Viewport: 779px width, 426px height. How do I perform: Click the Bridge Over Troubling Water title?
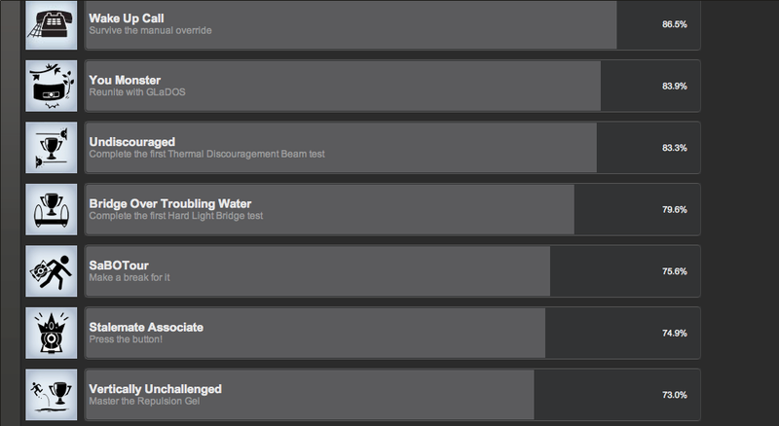pyautogui.click(x=169, y=203)
